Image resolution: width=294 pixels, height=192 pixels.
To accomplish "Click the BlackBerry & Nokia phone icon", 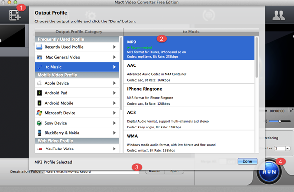I will 39,133.
